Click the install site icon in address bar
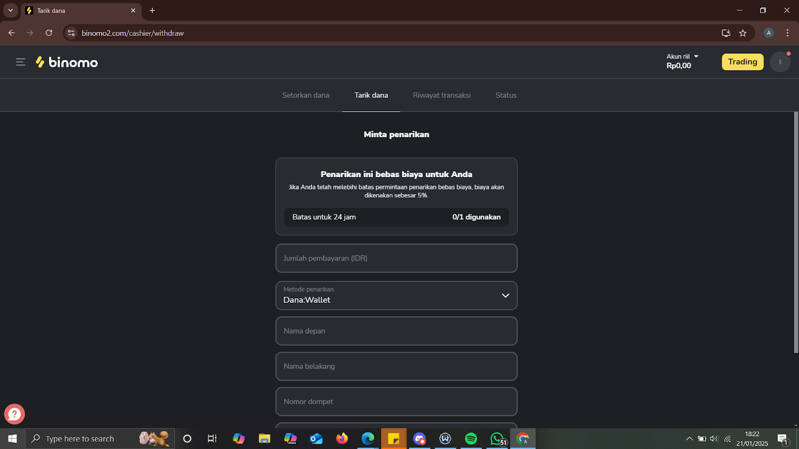 pos(725,33)
